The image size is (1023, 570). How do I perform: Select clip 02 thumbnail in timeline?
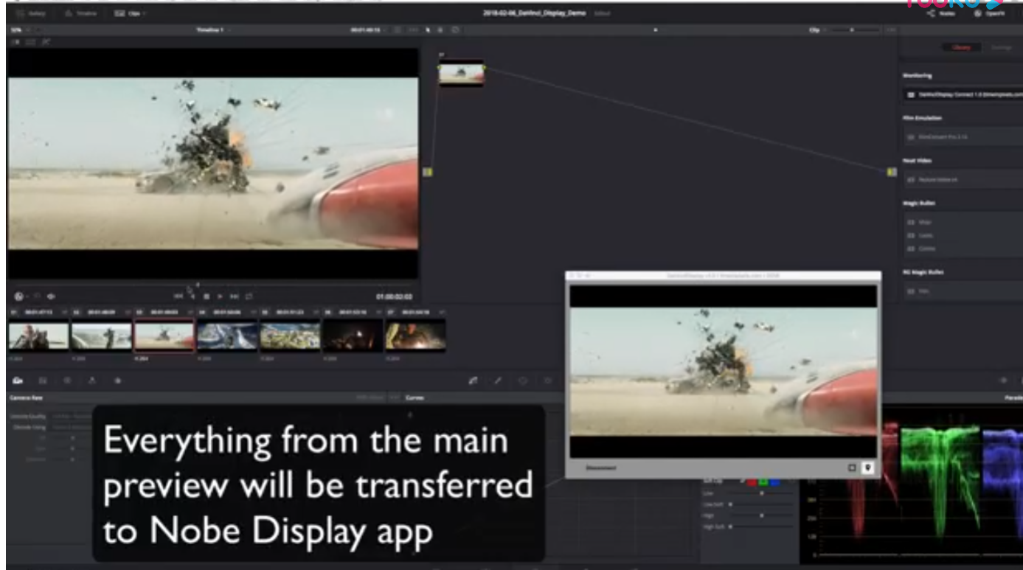click(x=101, y=335)
